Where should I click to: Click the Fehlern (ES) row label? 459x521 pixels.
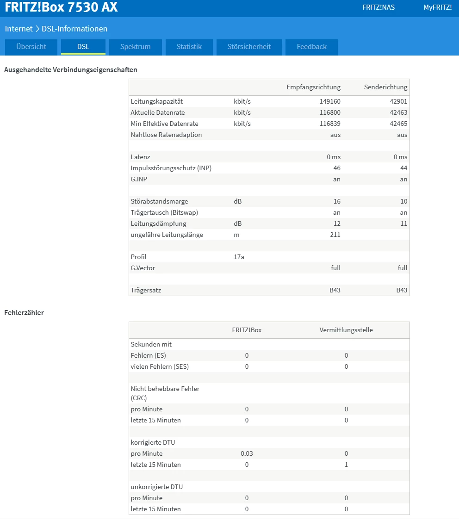[x=148, y=355]
